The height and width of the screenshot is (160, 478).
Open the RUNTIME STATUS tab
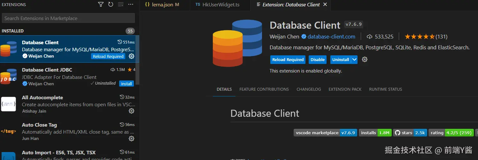point(386,89)
